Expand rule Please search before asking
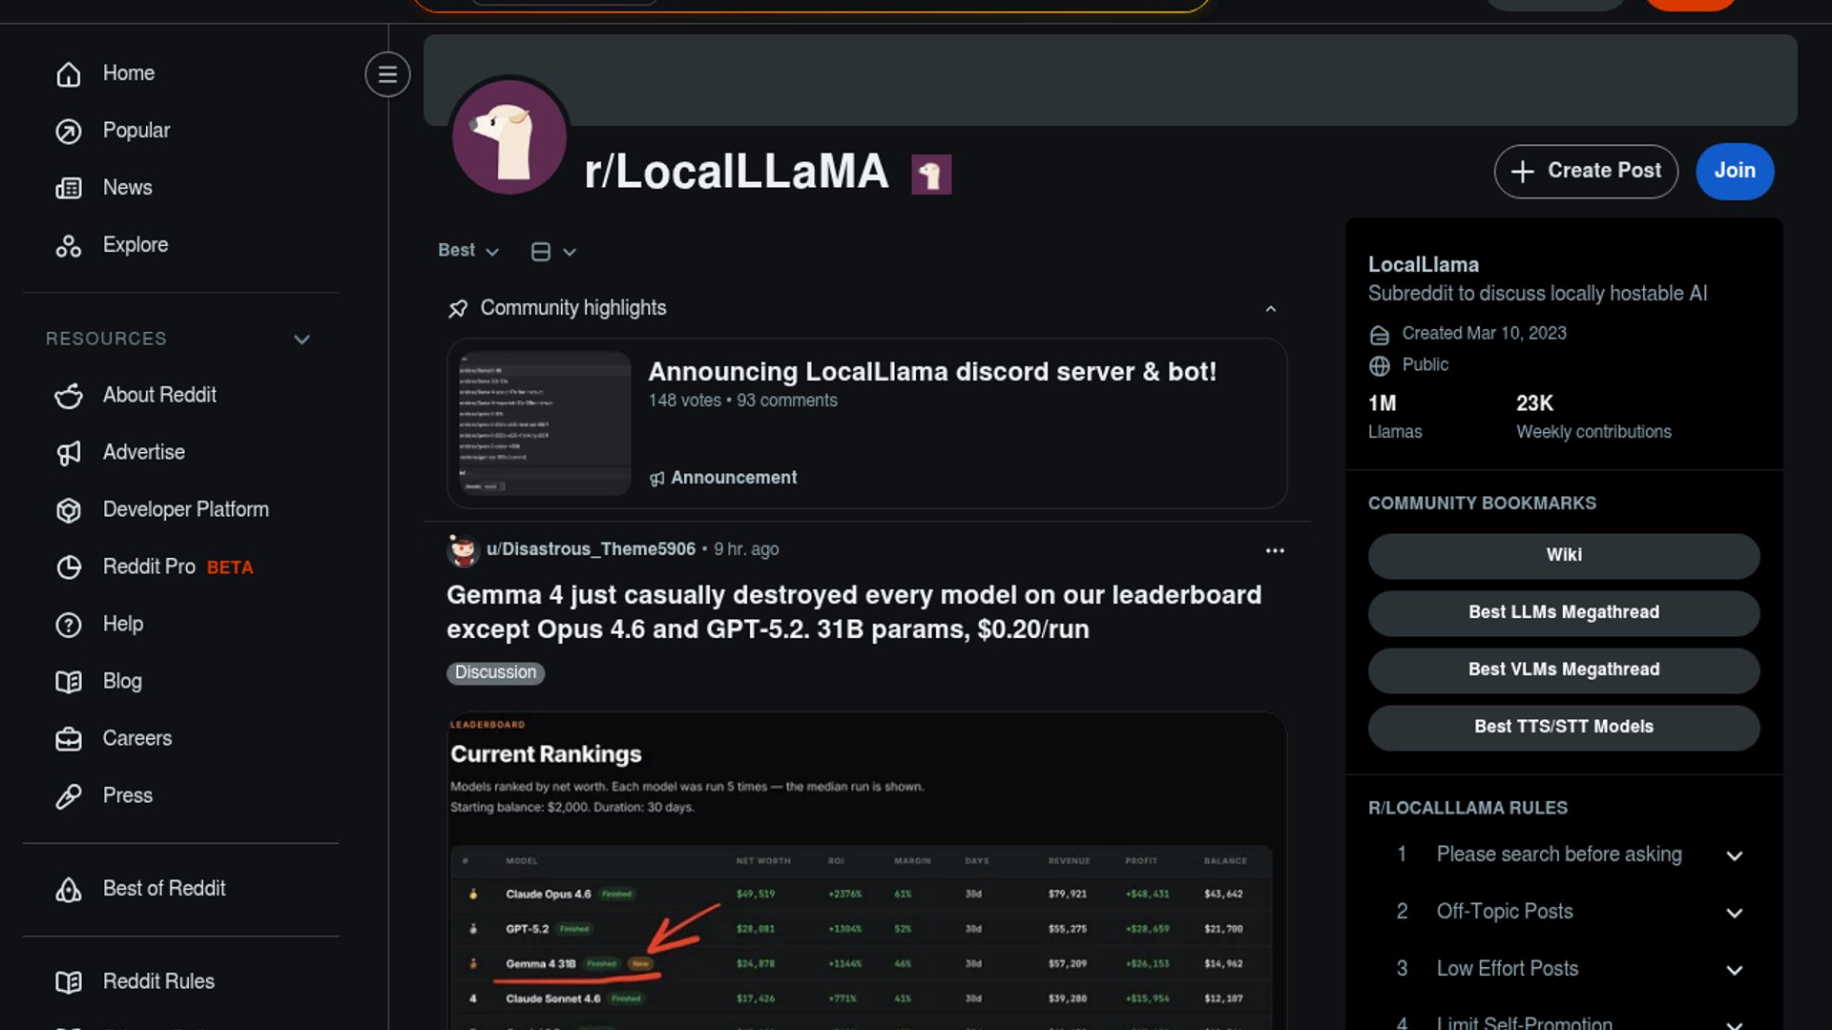 point(1734,855)
